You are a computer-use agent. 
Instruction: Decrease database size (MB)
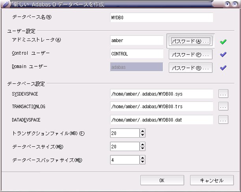click(143, 149)
